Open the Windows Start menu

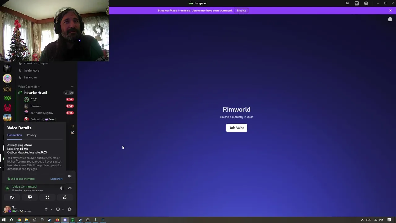click(x=4, y=220)
